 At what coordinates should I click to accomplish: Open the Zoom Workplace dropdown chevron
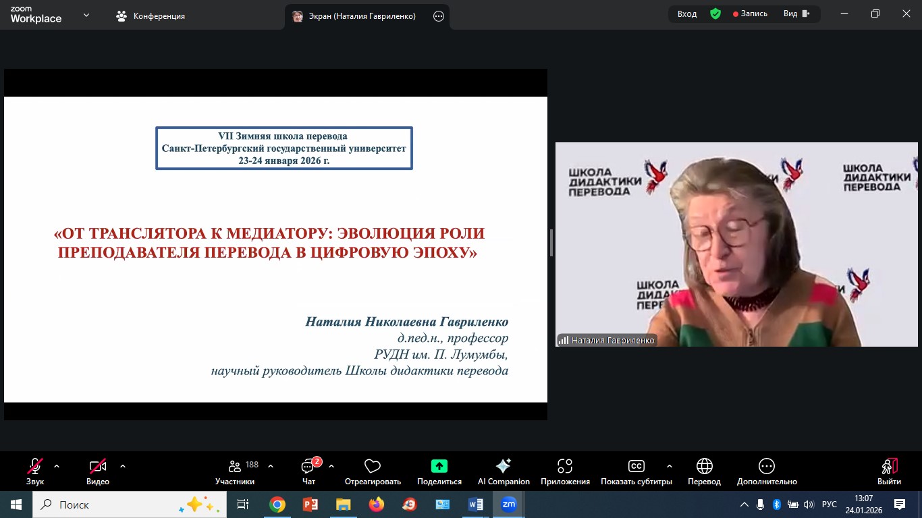click(86, 15)
